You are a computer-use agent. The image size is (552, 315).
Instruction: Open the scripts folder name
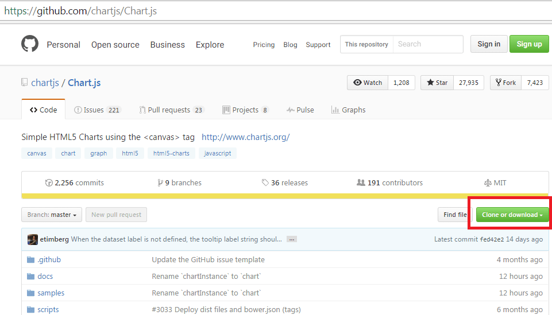[x=48, y=310]
